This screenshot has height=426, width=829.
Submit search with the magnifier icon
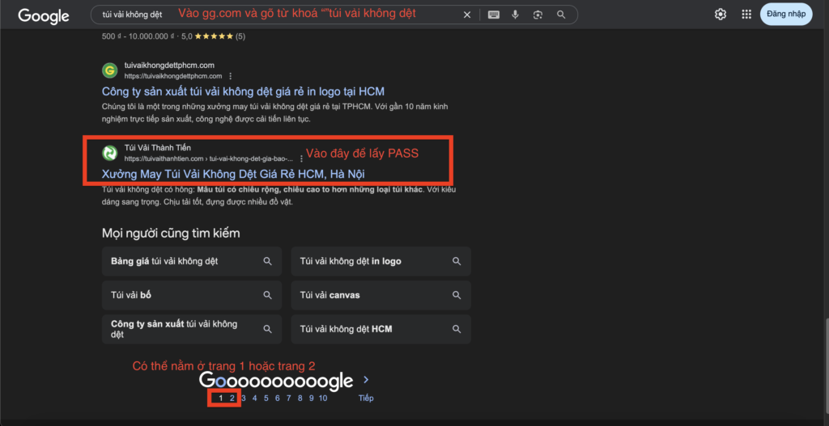click(x=561, y=15)
